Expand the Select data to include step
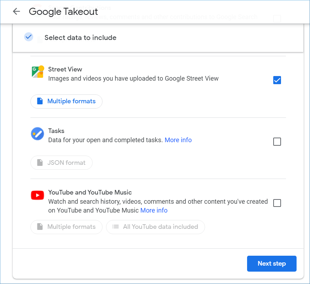The image size is (310, 284). pyautogui.click(x=158, y=37)
